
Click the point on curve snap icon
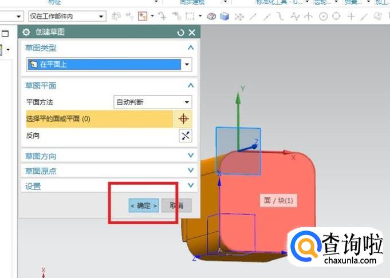[x=364, y=17]
